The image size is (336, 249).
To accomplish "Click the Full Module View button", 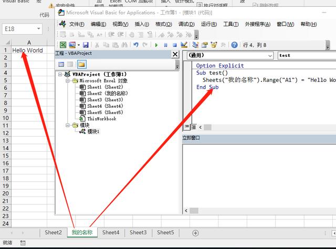I will point(194,127).
